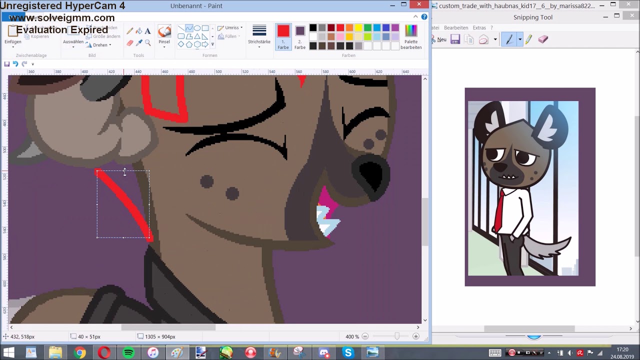Open the Umriss outline dropdown
The image size is (640, 360).
coord(230,28)
